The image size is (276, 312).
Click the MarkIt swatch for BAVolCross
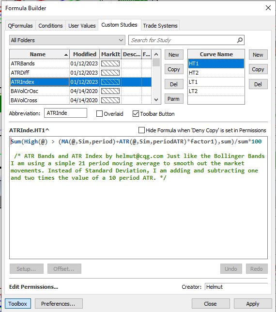coord(110,100)
